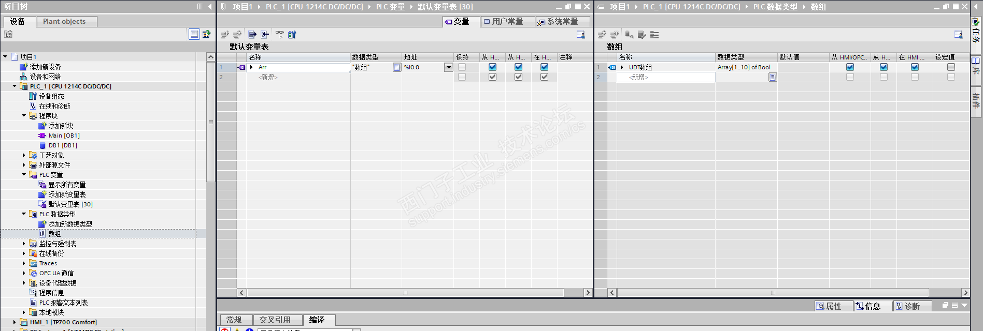The image size is (983, 331).
Task: Uncheck 从 HMI/OPC checkbox for UDT数组
Action: pos(850,67)
